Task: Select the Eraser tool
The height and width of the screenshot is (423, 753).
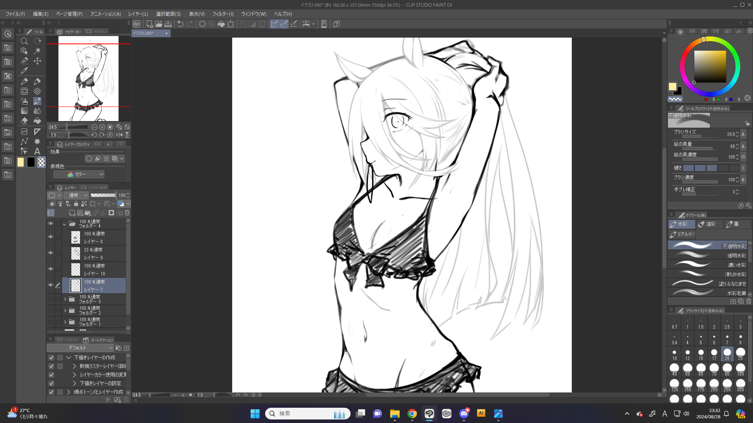Action: tap(24, 121)
